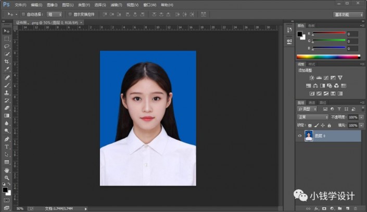Enable the 自动选择 checkbox
This screenshot has width=367, height=212.
[23, 14]
